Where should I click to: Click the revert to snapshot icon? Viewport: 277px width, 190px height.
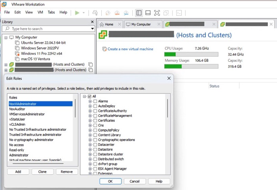117,13
